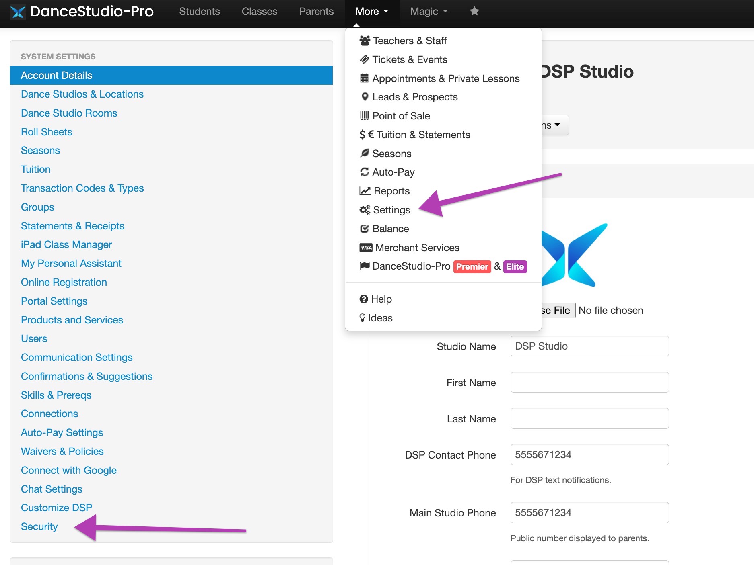
Task: Click the Auto-Pay refresh icon
Action: [365, 172]
